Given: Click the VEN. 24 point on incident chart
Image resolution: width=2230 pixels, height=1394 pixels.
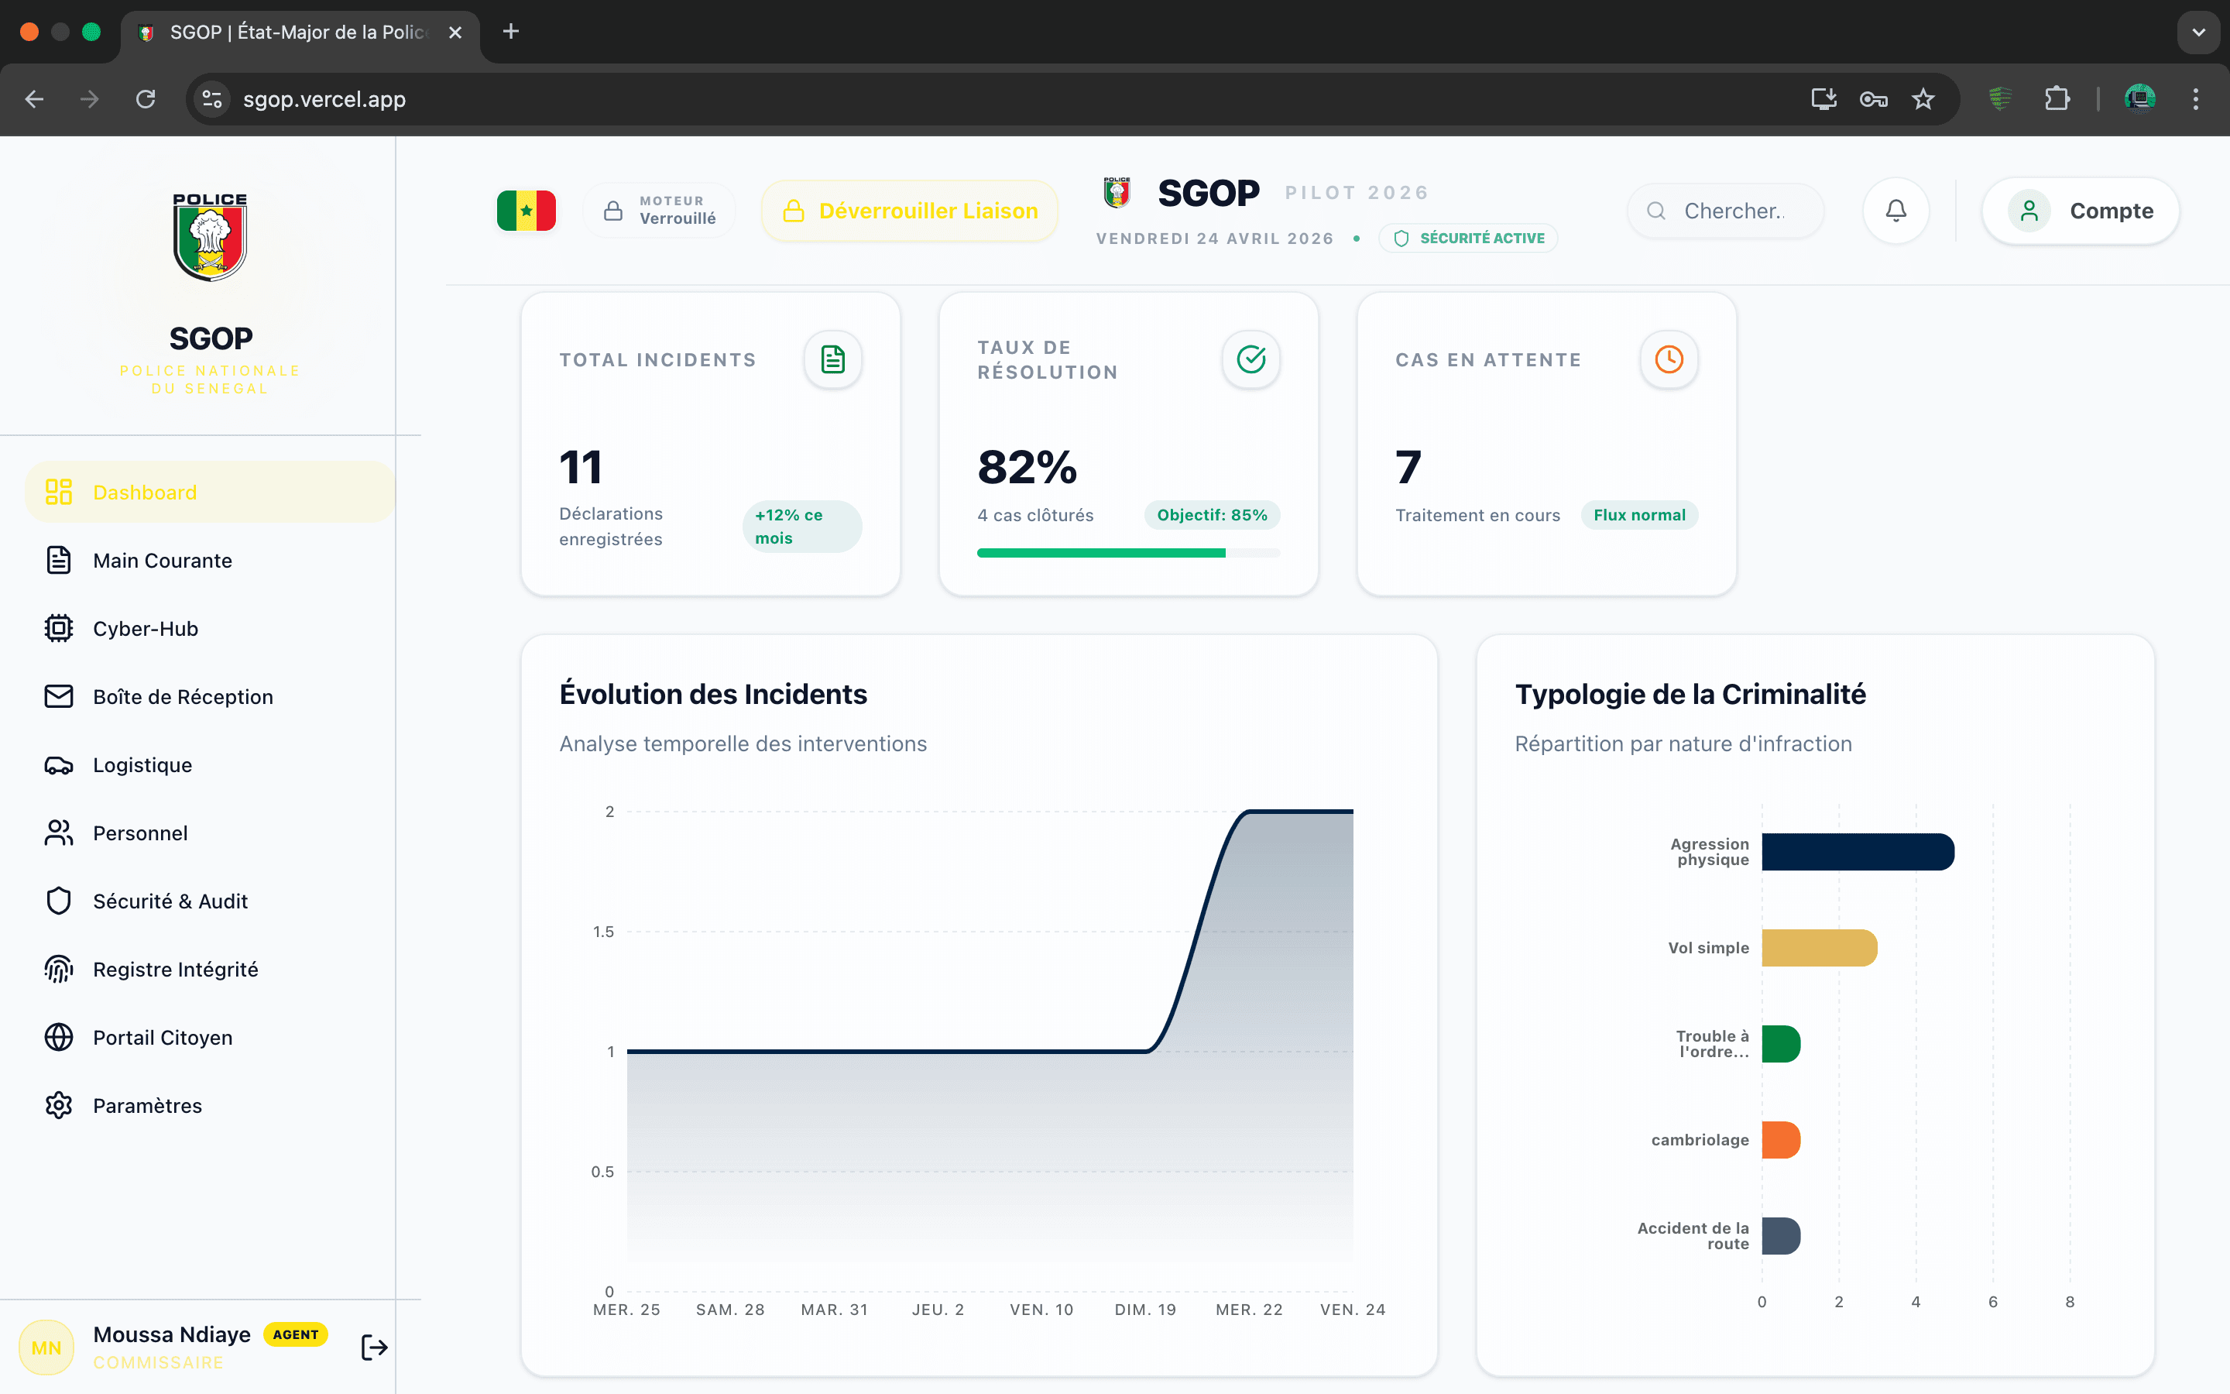Looking at the screenshot, I should click(1353, 812).
